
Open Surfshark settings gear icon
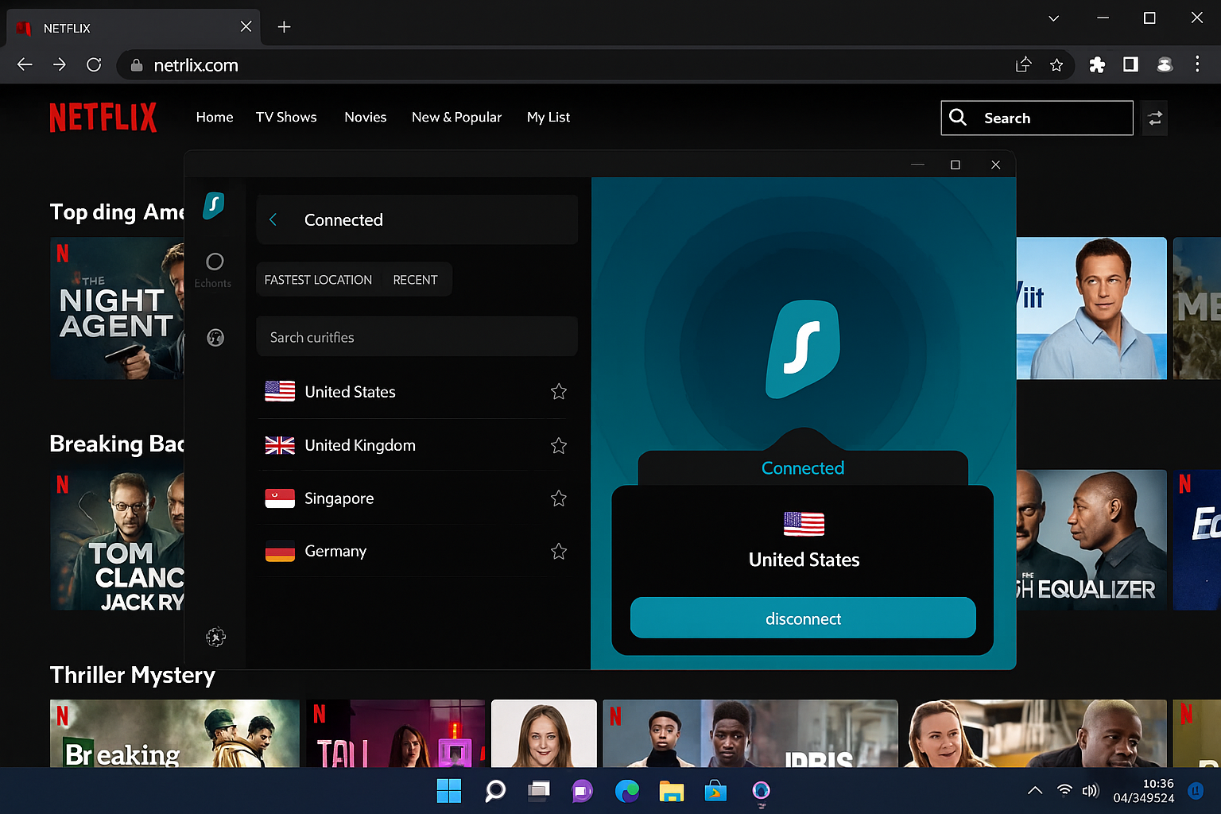point(215,636)
